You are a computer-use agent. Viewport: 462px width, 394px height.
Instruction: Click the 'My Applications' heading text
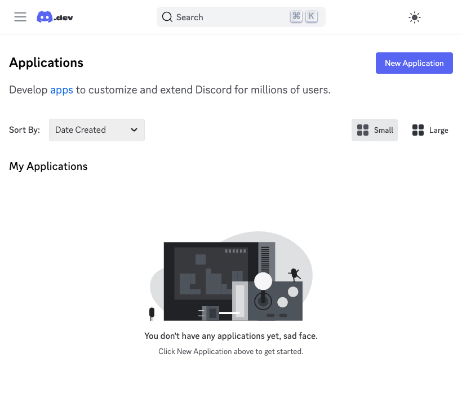click(x=48, y=166)
